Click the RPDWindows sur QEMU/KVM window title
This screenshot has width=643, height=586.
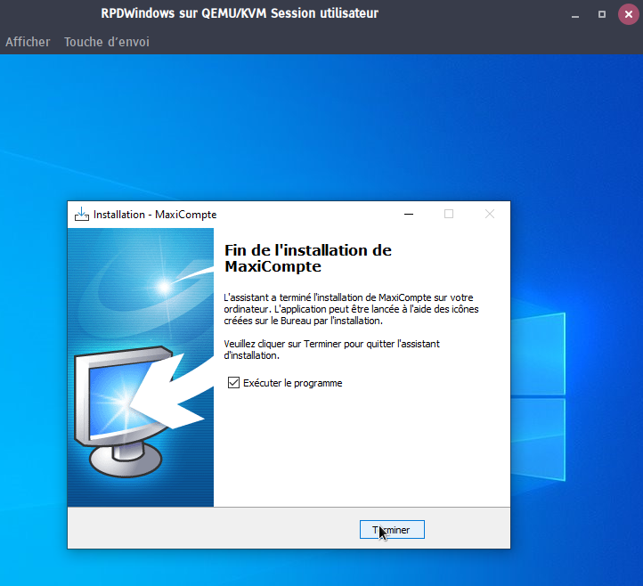coord(240,13)
